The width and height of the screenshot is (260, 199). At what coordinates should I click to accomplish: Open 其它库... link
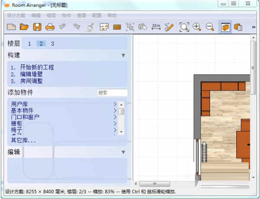23,140
